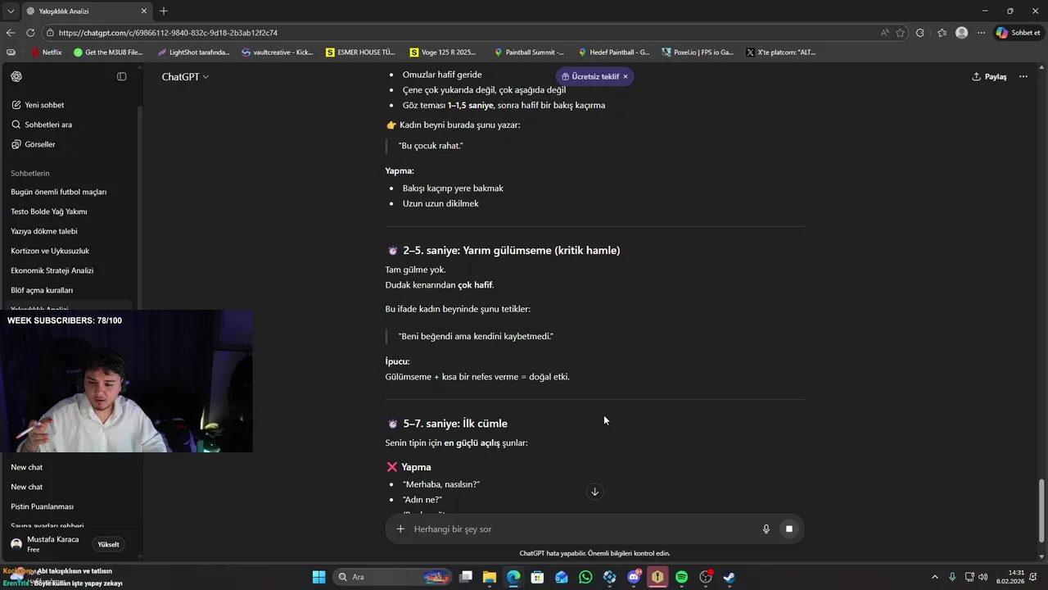Toggle Read aloud icon in address bar
The width and height of the screenshot is (1048, 590).
tap(885, 33)
